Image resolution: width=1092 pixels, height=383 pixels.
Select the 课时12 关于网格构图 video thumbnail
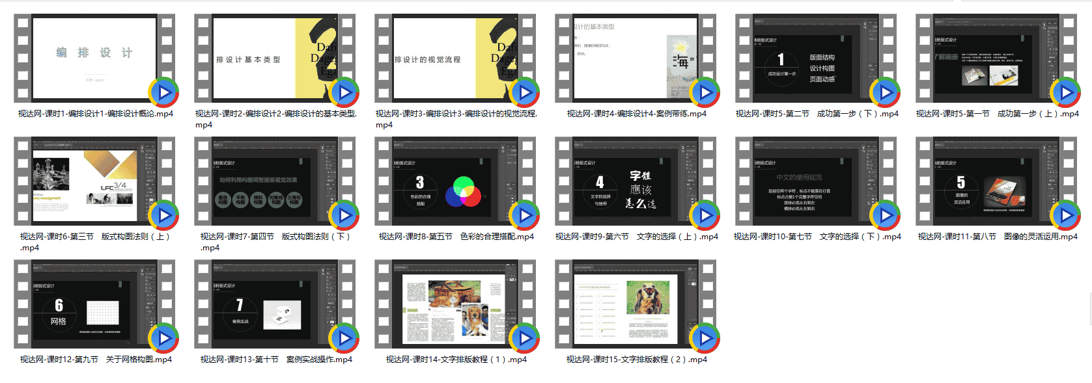(95, 304)
